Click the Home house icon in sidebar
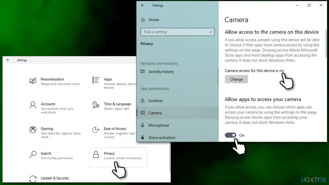This screenshot has height=185, width=329. (143, 20)
